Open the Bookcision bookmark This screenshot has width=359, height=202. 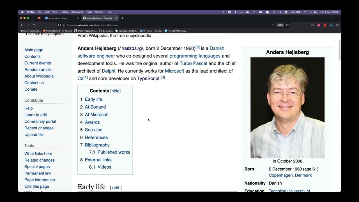click(106, 31)
